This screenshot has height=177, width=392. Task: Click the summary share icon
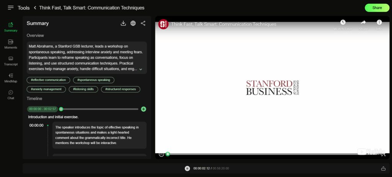click(143, 23)
